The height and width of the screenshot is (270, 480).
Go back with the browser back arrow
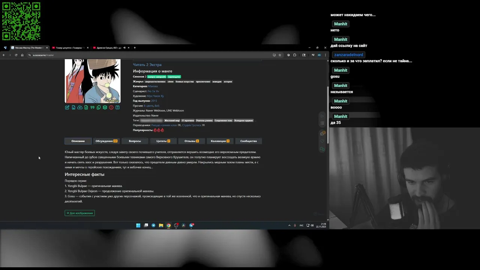[x=4, y=55]
